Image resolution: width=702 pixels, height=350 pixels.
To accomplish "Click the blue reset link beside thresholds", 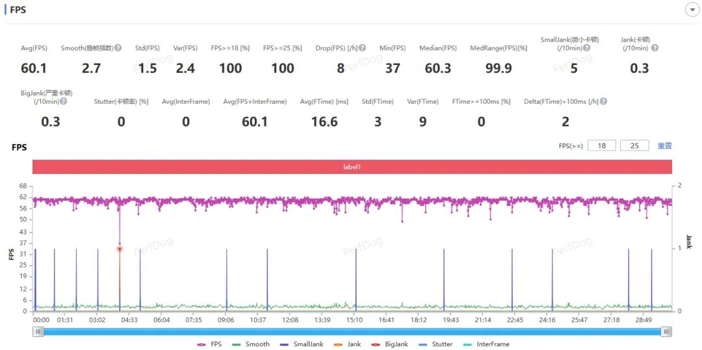I will pyautogui.click(x=664, y=145).
